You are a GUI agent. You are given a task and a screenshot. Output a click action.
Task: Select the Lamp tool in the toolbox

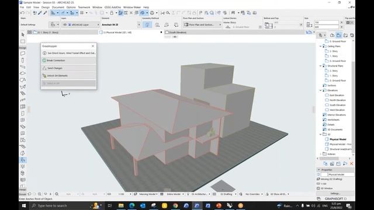tap(23, 166)
